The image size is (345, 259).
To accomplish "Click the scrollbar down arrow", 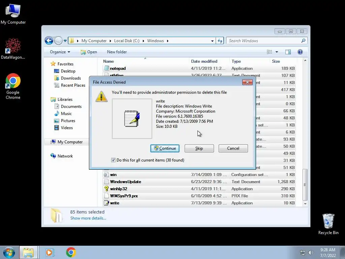I will (x=305, y=204).
